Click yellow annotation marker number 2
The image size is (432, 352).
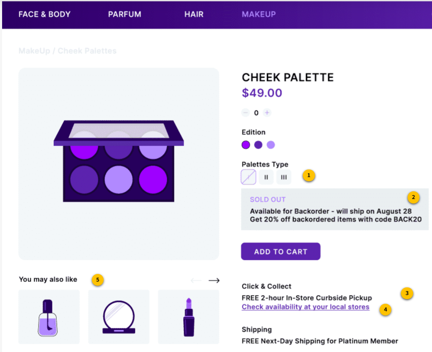click(x=413, y=197)
